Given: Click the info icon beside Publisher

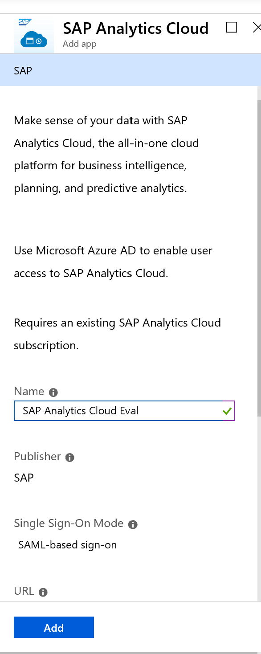Looking at the screenshot, I should [69, 457].
